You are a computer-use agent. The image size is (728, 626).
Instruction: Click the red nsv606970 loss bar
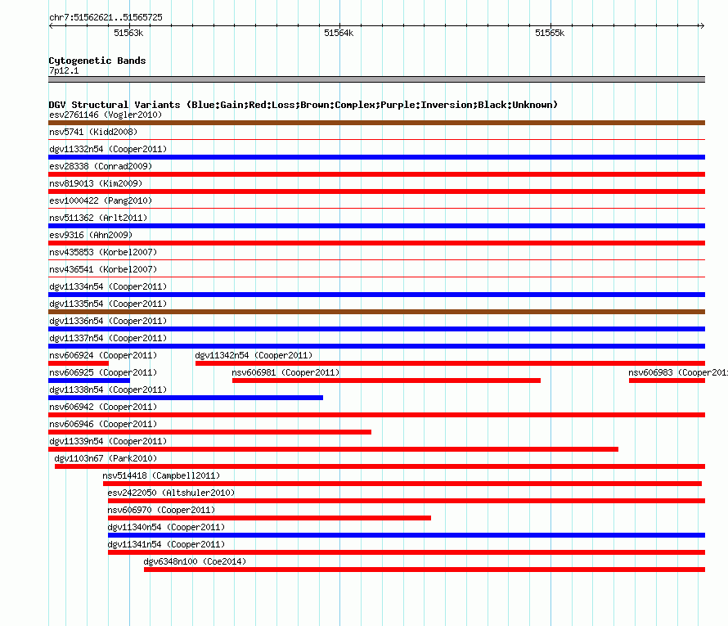click(x=269, y=518)
